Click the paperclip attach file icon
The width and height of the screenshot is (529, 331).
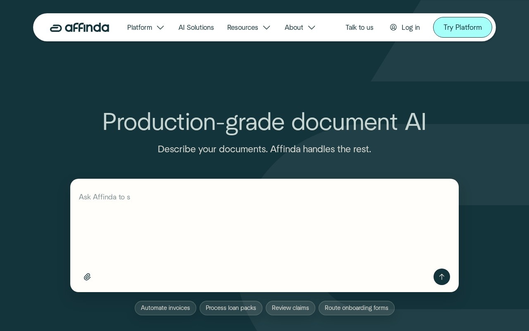87,277
